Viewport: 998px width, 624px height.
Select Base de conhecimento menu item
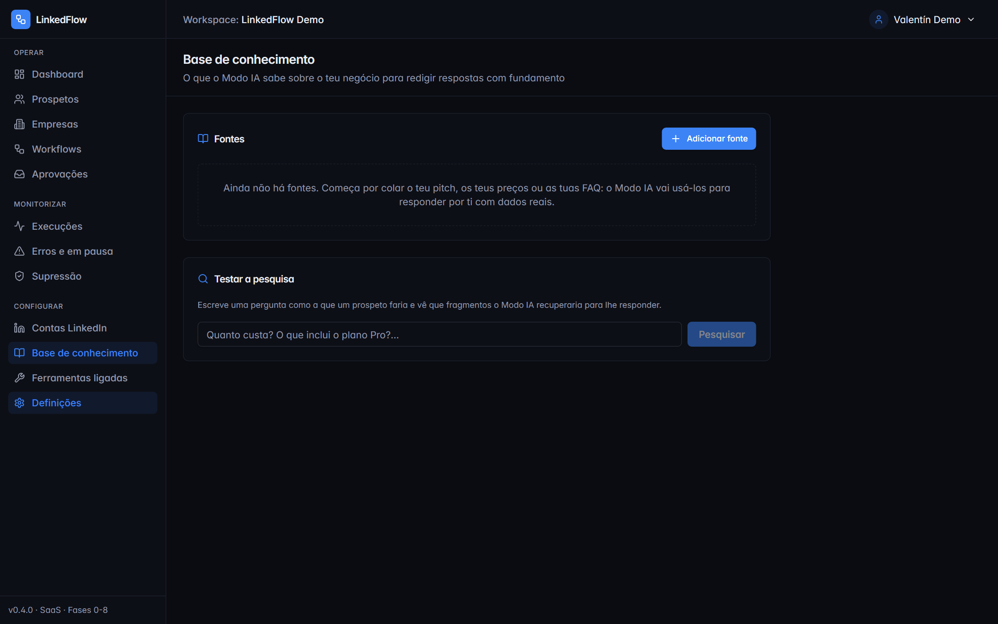click(83, 353)
